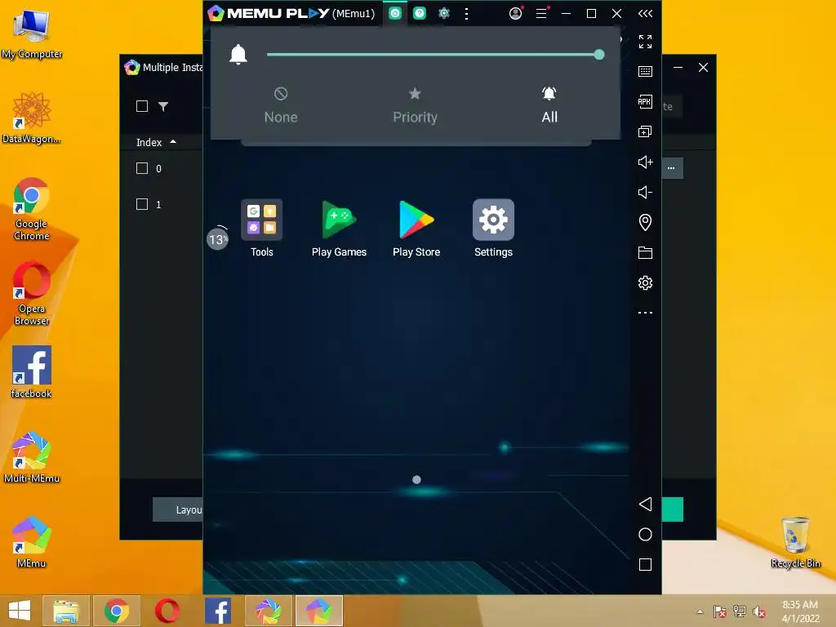The height and width of the screenshot is (627, 836).
Task: Click the ellipsis button in Multiple Instance row
Action: 672,168
